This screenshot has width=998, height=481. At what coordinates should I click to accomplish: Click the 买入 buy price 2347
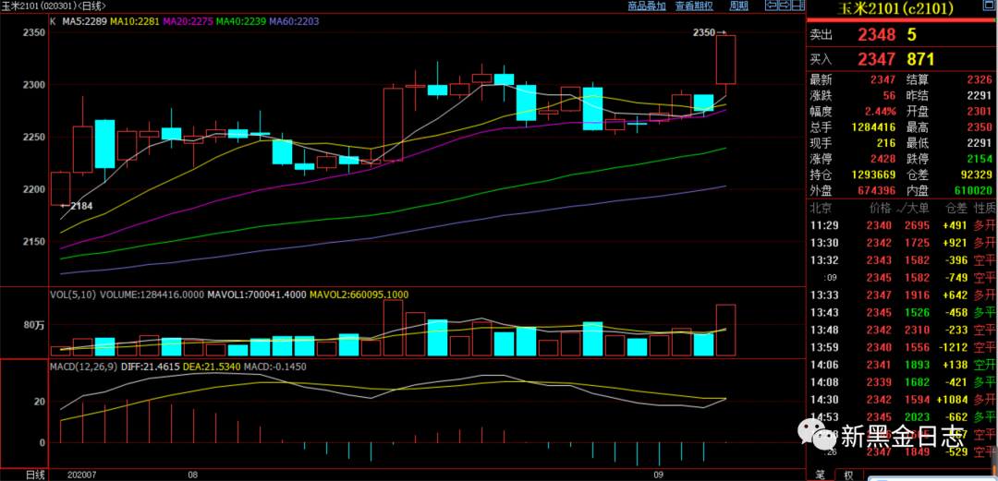876,60
